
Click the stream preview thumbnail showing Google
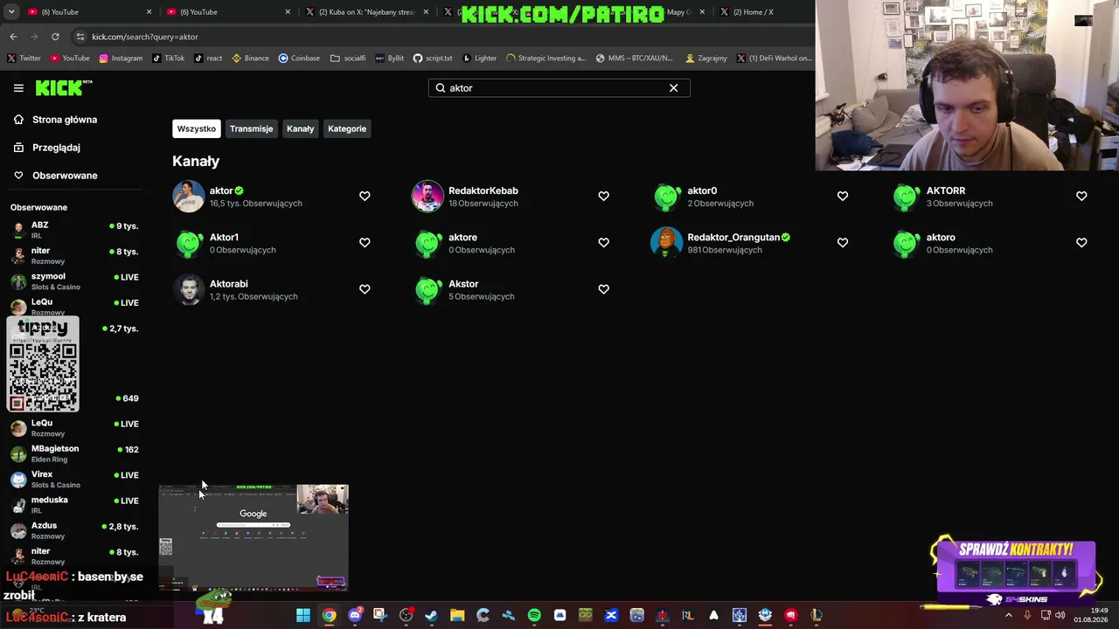[x=254, y=537]
